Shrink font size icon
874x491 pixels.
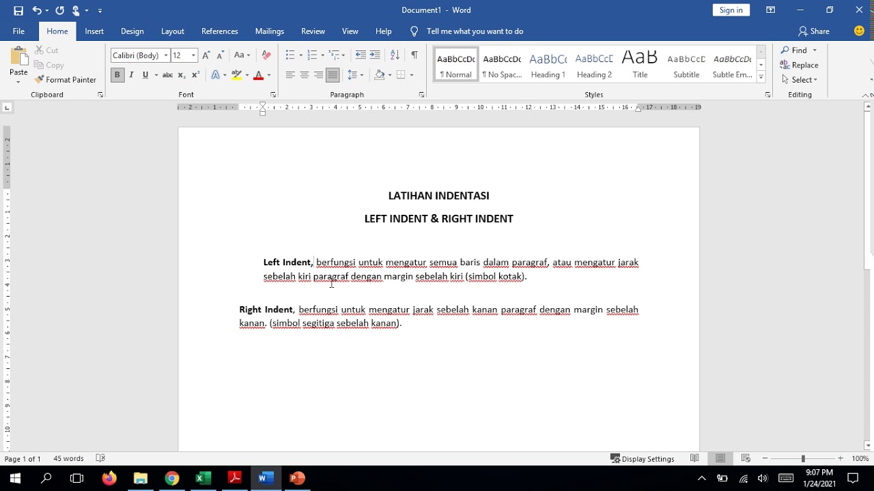click(x=220, y=55)
